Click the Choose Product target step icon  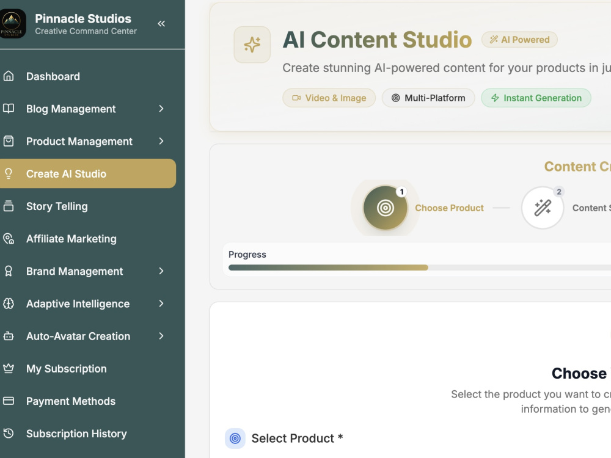click(386, 208)
